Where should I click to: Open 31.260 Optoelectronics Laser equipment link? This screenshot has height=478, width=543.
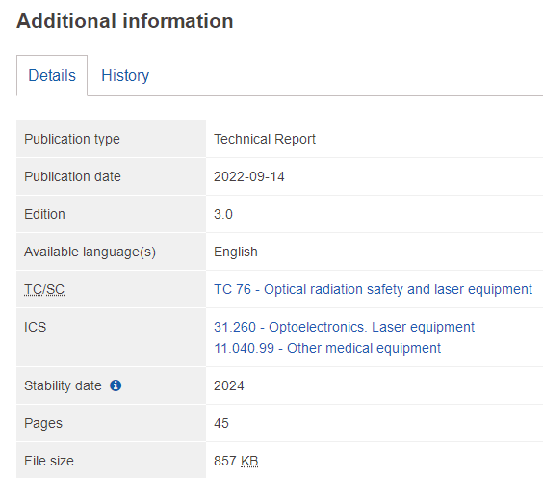pyautogui.click(x=344, y=327)
